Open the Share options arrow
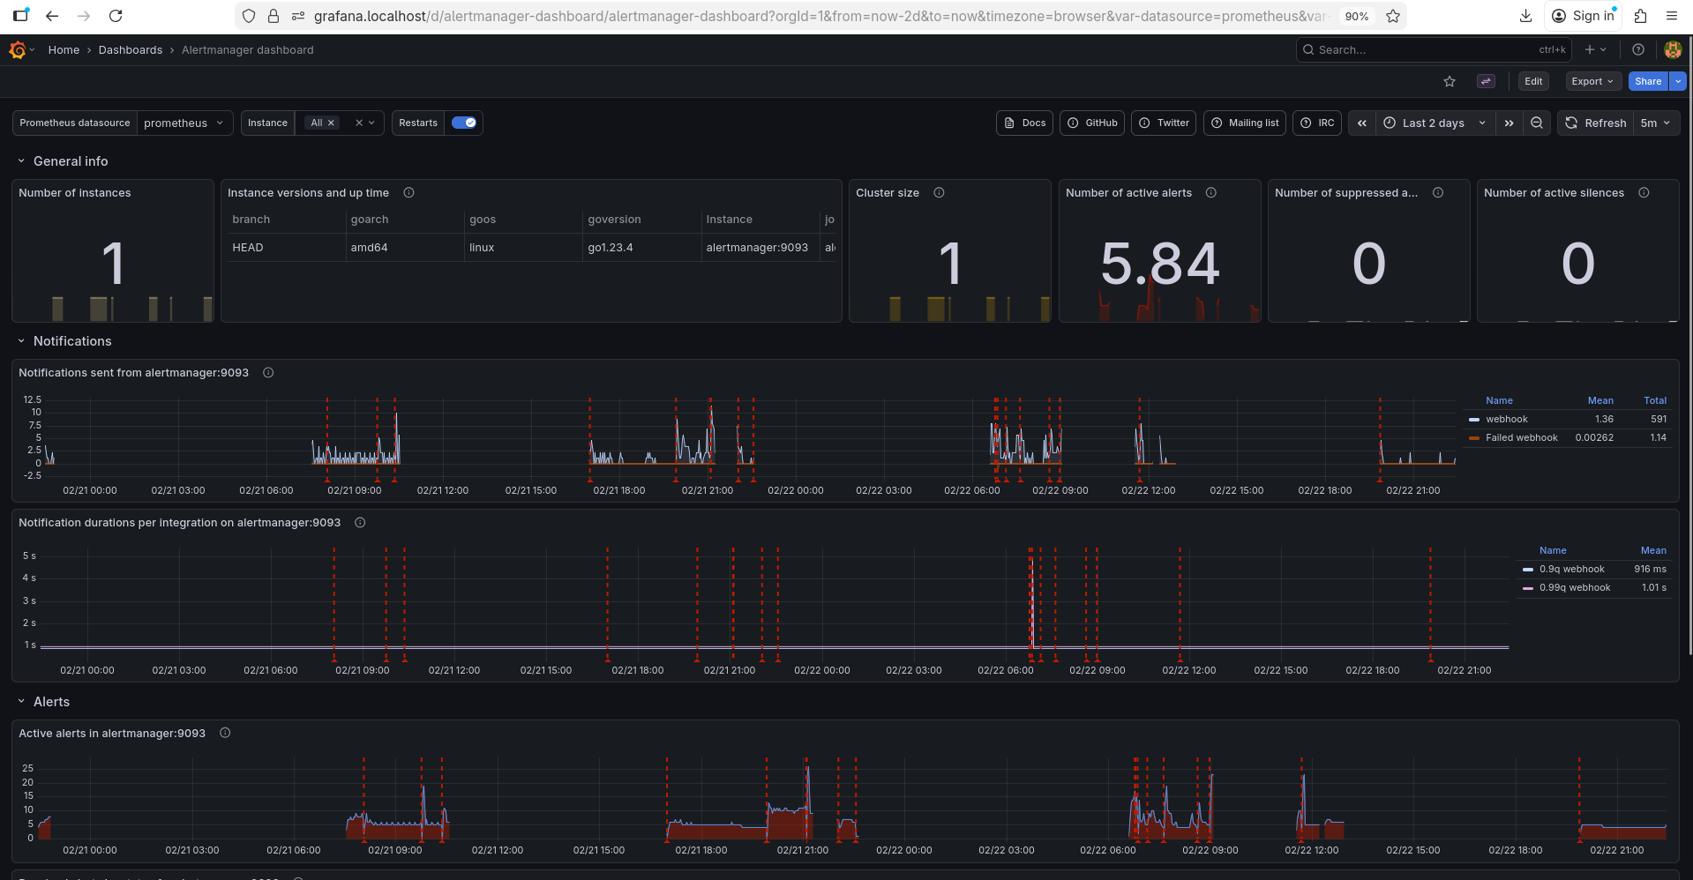1693x880 pixels. coord(1678,81)
